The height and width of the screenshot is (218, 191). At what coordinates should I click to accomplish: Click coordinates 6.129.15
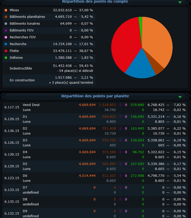pos(12,166)
